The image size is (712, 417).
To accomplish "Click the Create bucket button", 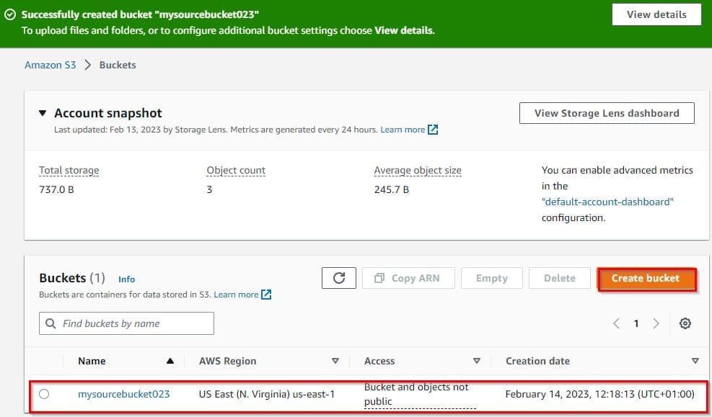I will click(646, 278).
